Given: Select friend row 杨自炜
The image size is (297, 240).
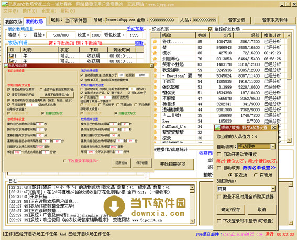Looking at the screenshot, I should click(219, 104).
